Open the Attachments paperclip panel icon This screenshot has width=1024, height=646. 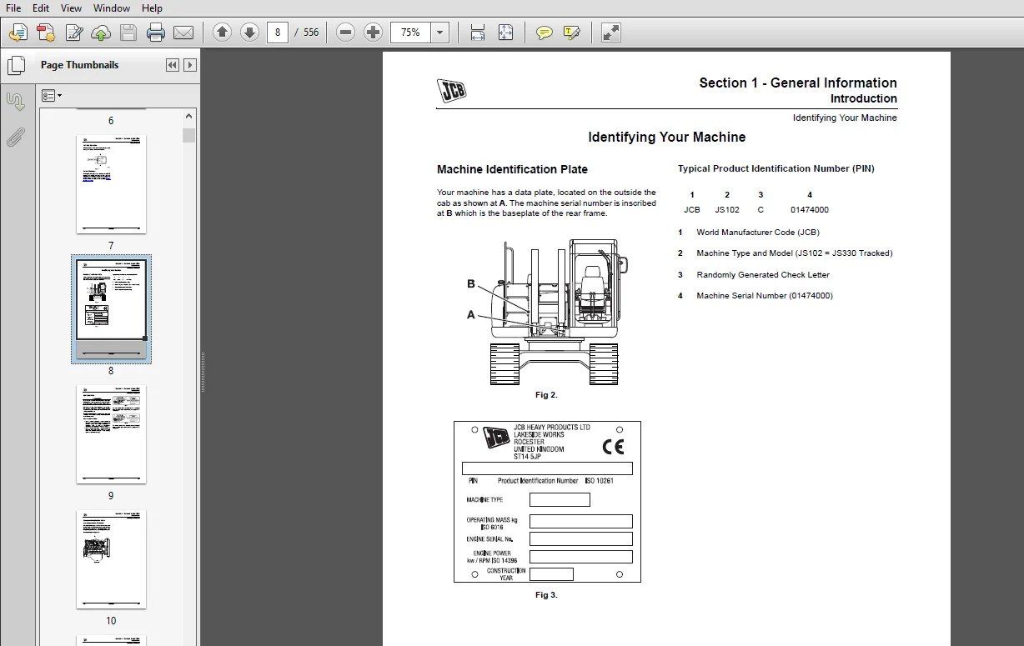pyautogui.click(x=15, y=138)
